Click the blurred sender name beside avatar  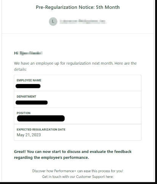[83, 22]
